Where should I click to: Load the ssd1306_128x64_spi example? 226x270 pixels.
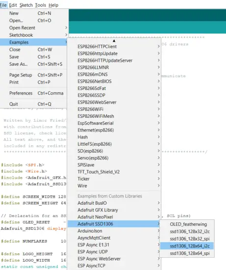click(187, 253)
